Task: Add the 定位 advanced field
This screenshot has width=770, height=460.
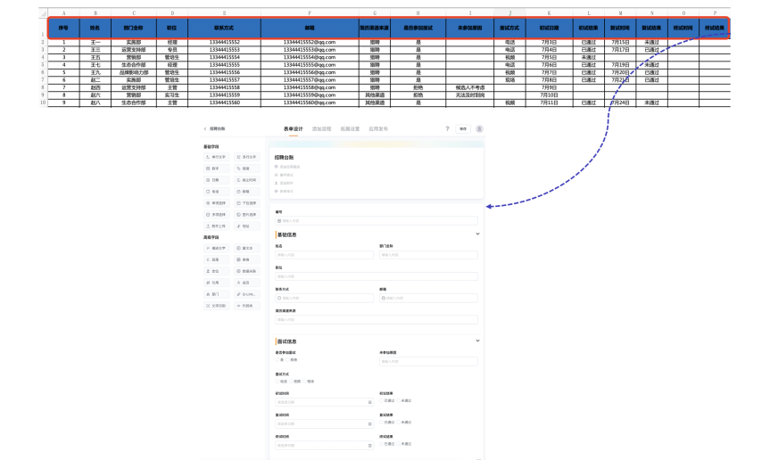Action: (x=216, y=271)
